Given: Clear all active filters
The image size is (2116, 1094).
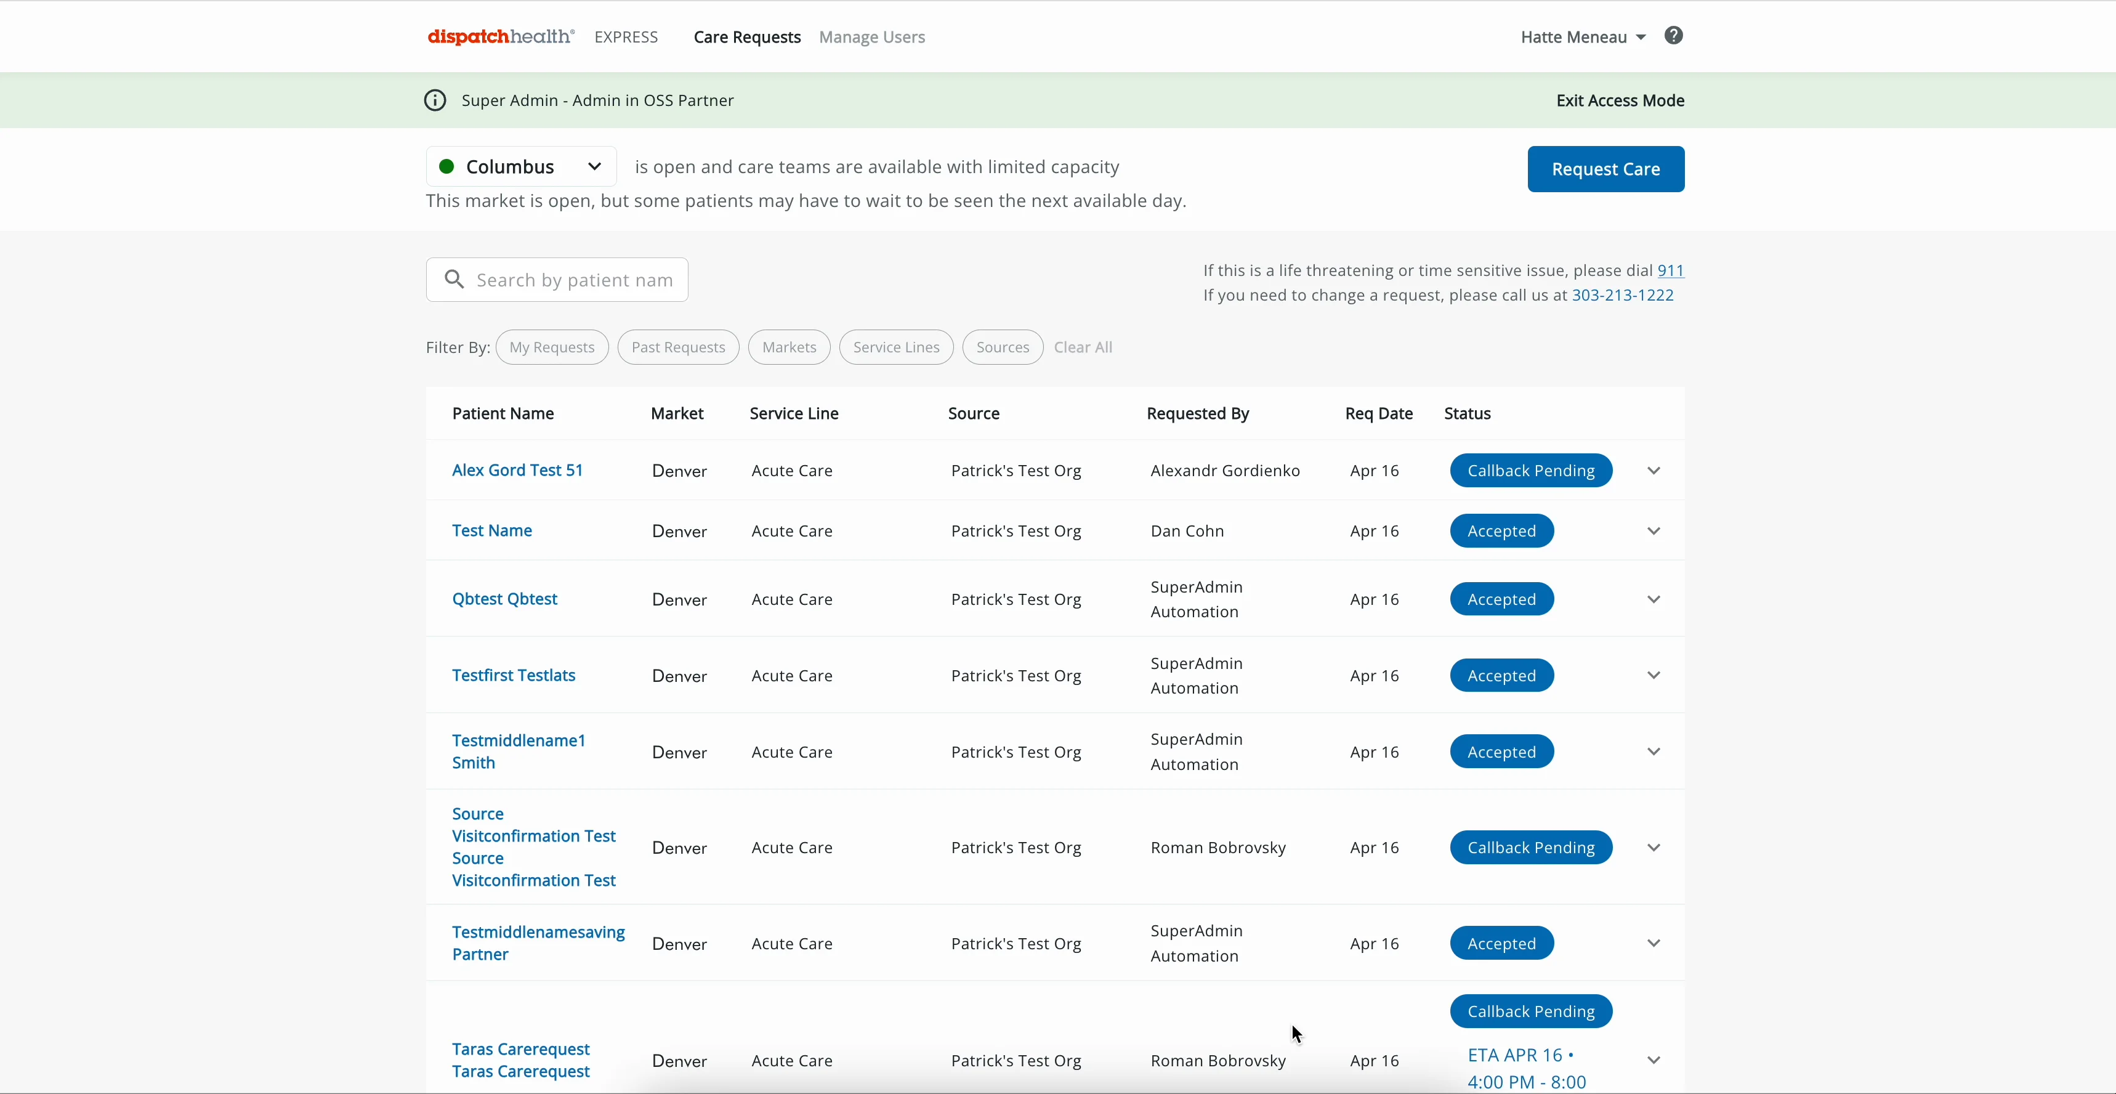Looking at the screenshot, I should point(1082,347).
